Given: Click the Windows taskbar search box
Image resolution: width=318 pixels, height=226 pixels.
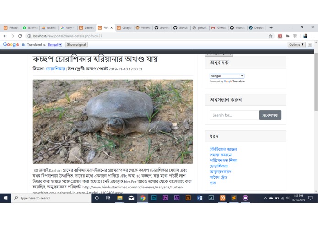Looking at the screenshot, I should [x=51, y=198].
